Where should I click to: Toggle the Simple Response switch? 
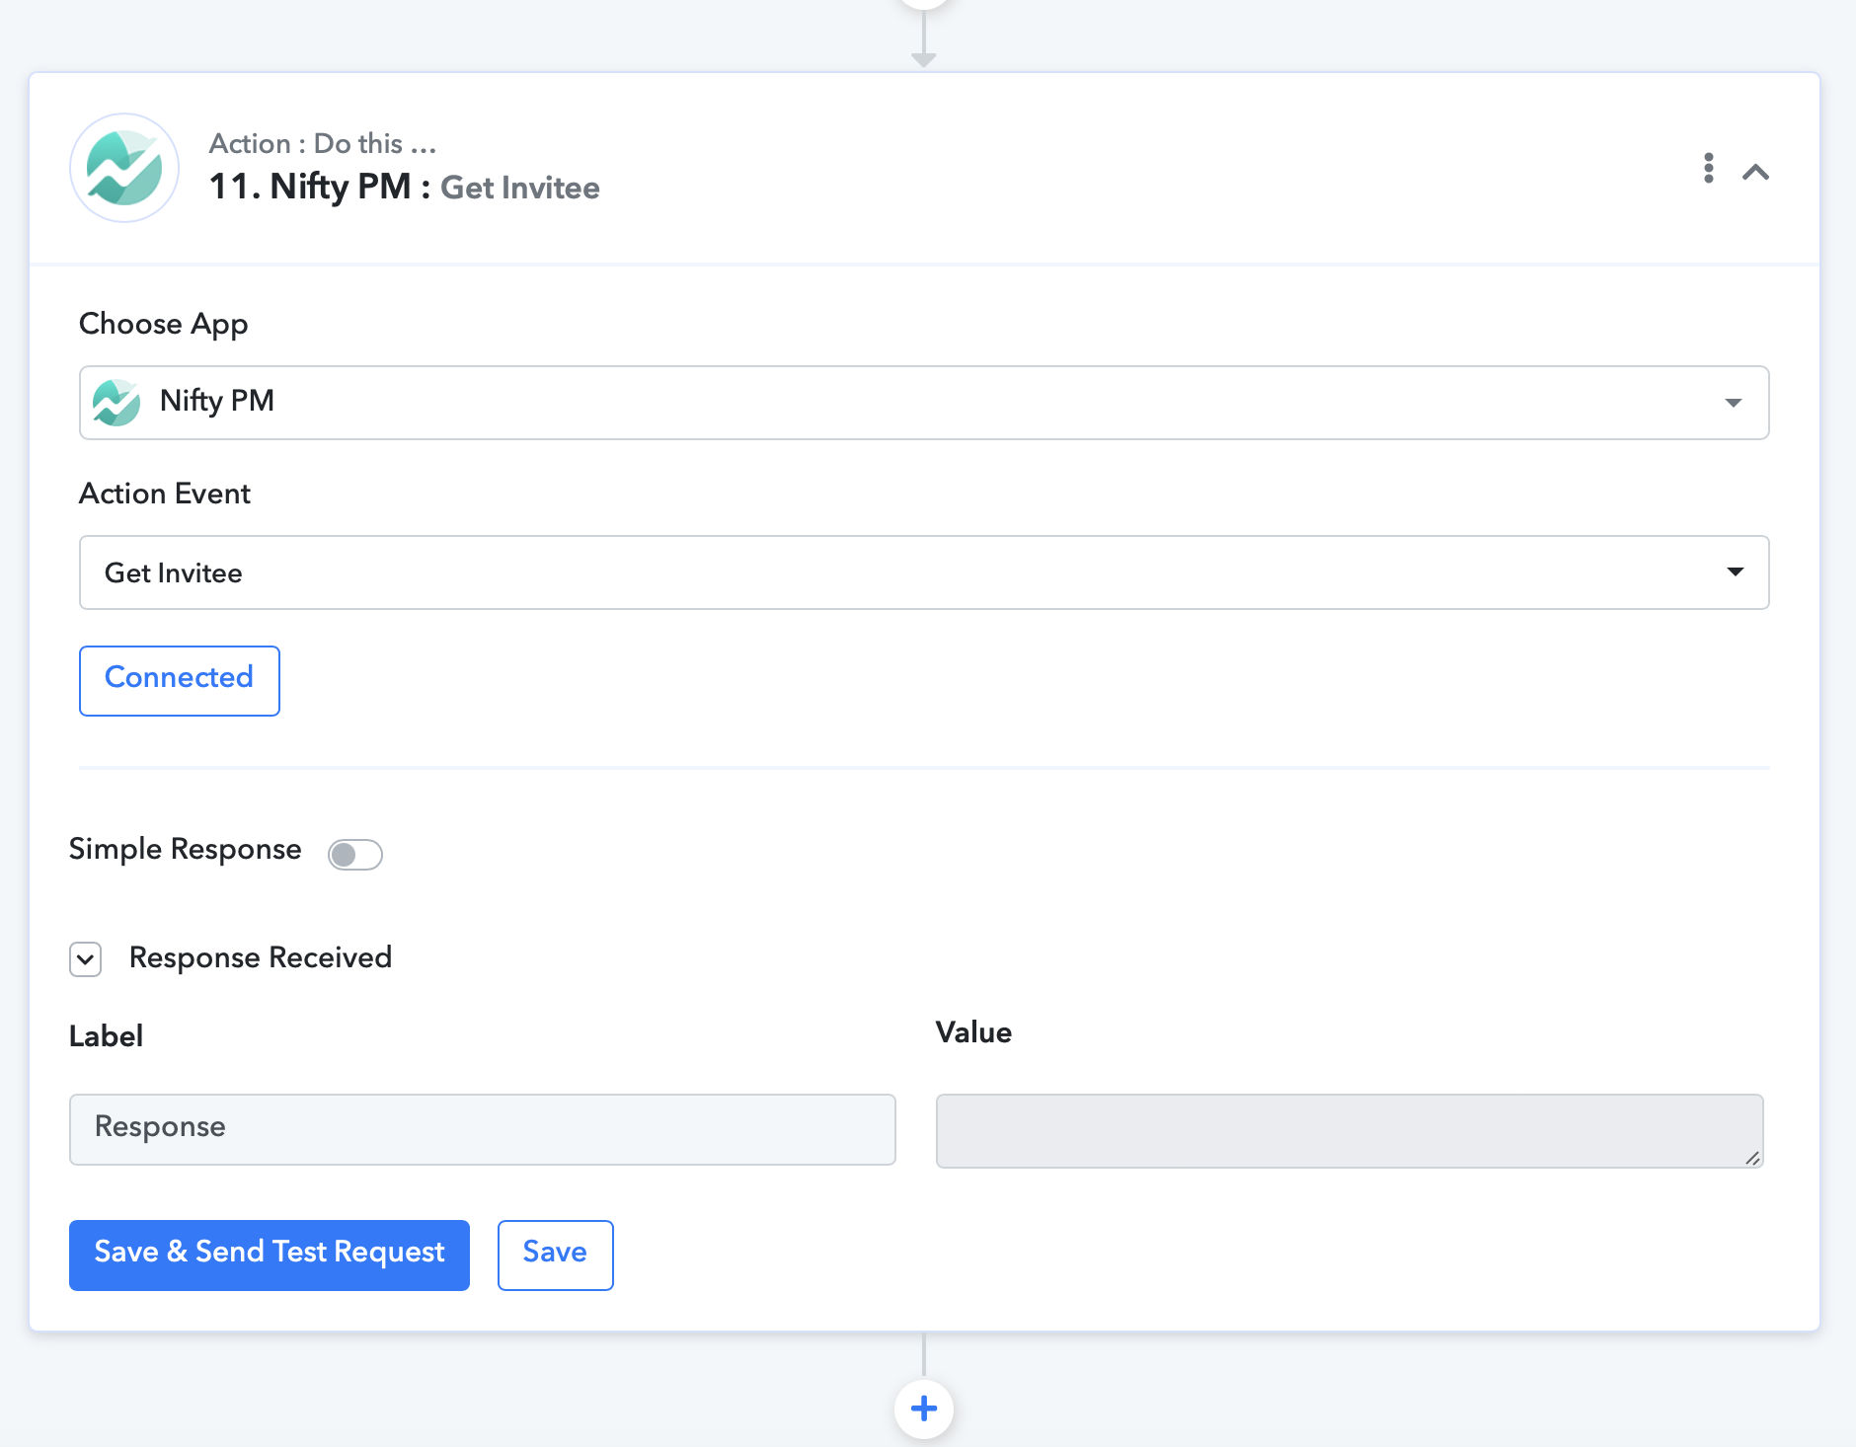(x=355, y=854)
